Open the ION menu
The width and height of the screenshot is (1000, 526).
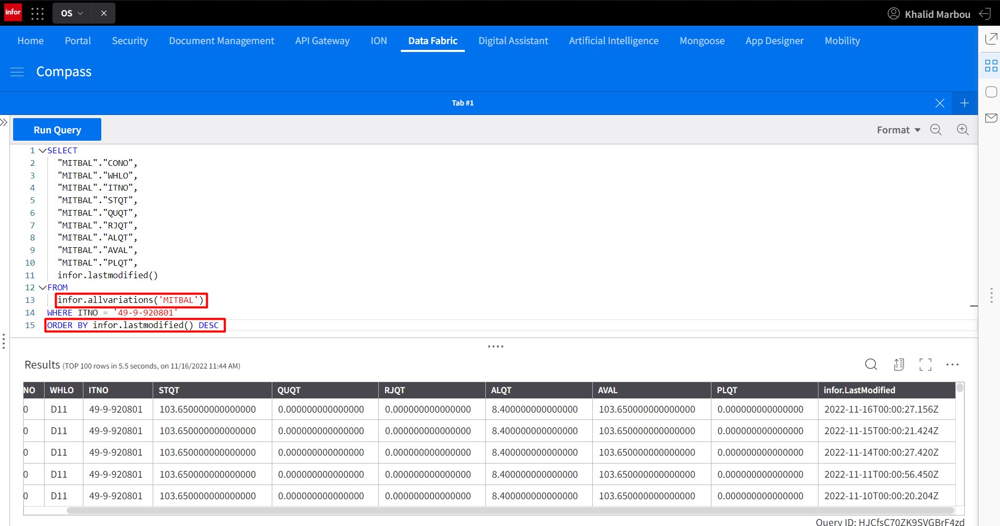pos(379,41)
